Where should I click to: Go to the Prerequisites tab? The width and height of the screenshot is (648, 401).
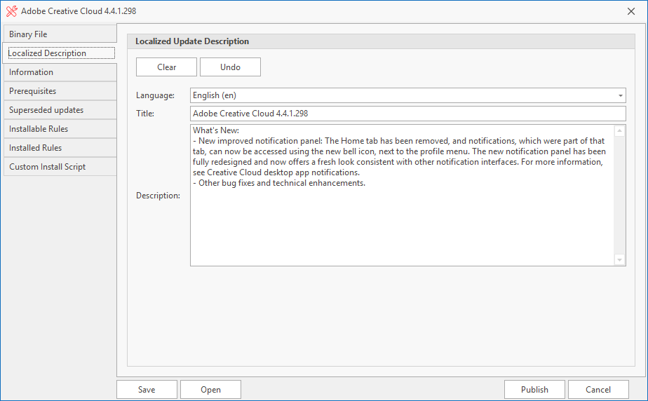[60, 91]
